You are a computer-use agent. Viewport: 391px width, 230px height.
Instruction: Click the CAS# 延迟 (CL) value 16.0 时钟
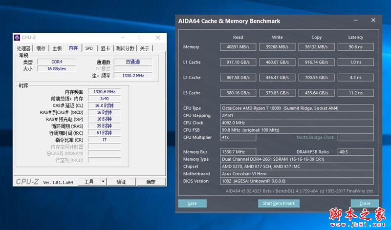click(104, 105)
